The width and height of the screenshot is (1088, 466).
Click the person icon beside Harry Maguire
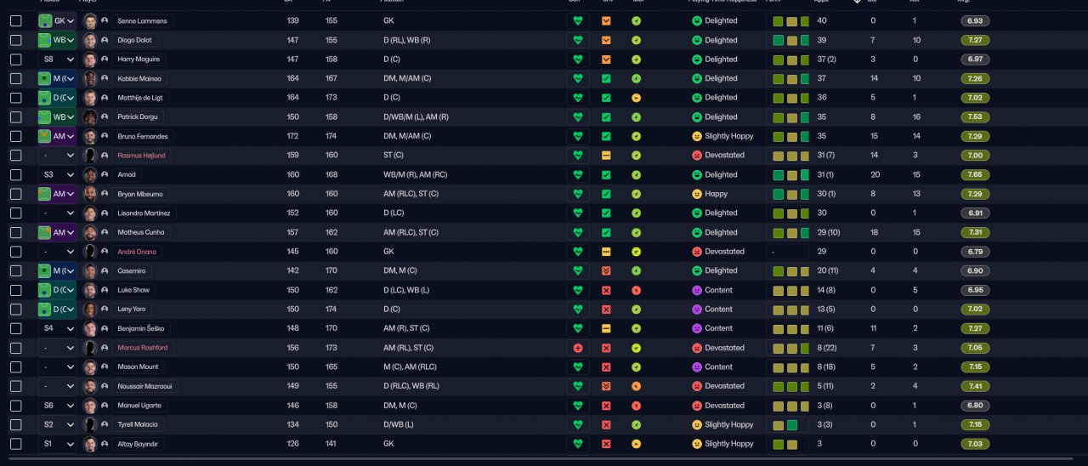pos(105,60)
